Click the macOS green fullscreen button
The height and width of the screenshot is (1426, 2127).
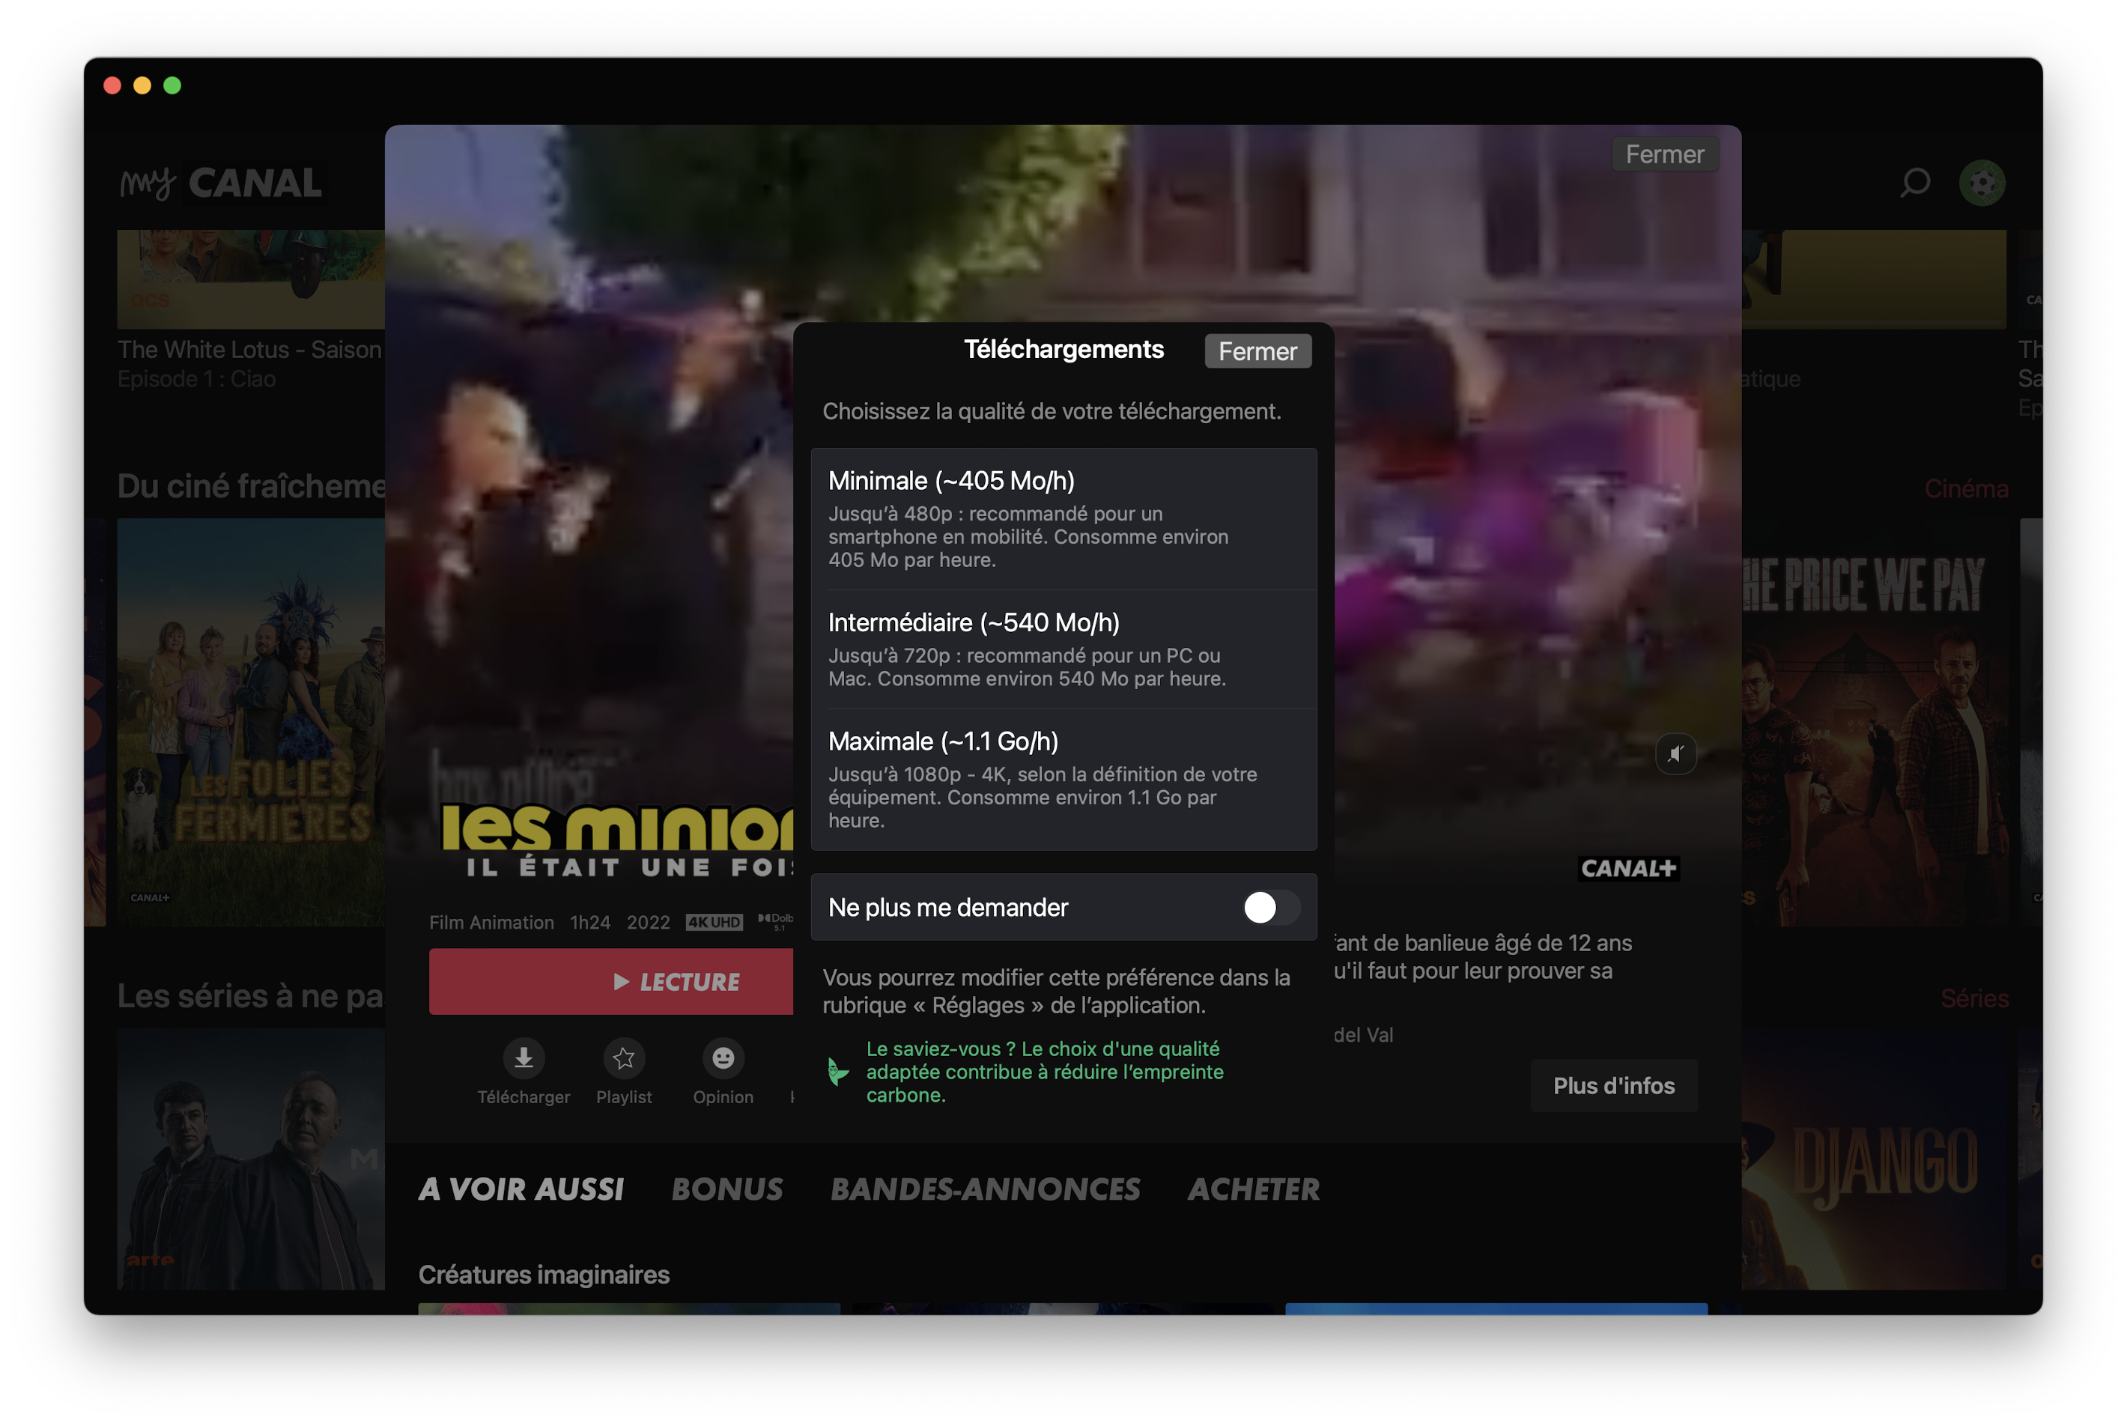(172, 85)
